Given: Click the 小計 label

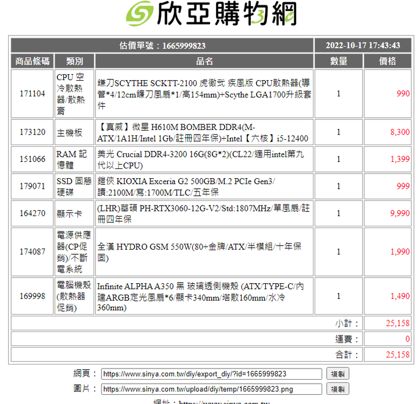Looking at the screenshot, I should point(347,323).
